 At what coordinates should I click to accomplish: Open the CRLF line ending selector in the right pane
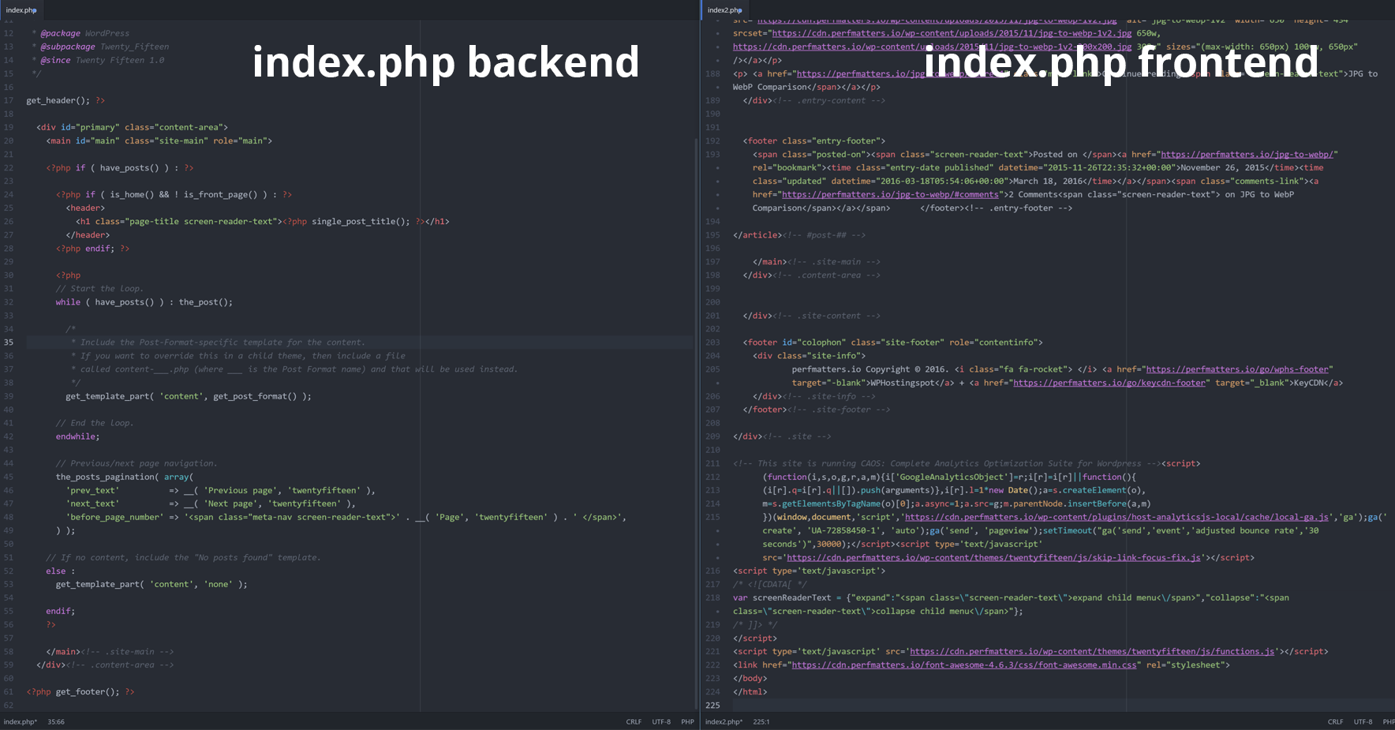tap(1335, 722)
